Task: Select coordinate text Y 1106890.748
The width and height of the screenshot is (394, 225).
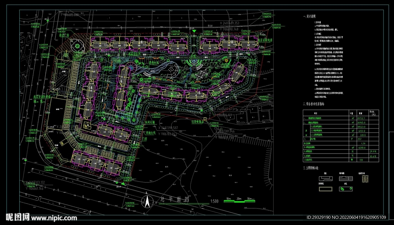Action: click(229, 29)
